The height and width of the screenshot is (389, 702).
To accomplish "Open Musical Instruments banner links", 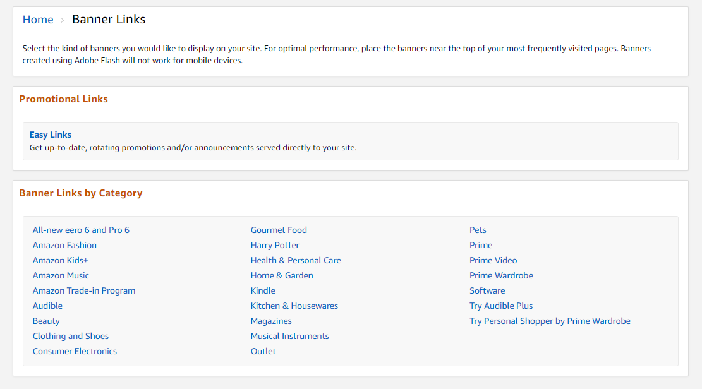I will pos(290,336).
